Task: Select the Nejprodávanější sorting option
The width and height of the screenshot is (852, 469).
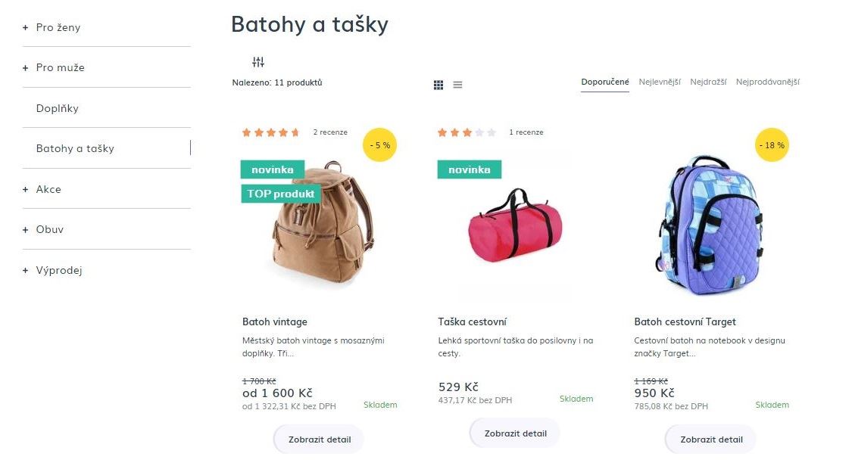Action: 769,81
